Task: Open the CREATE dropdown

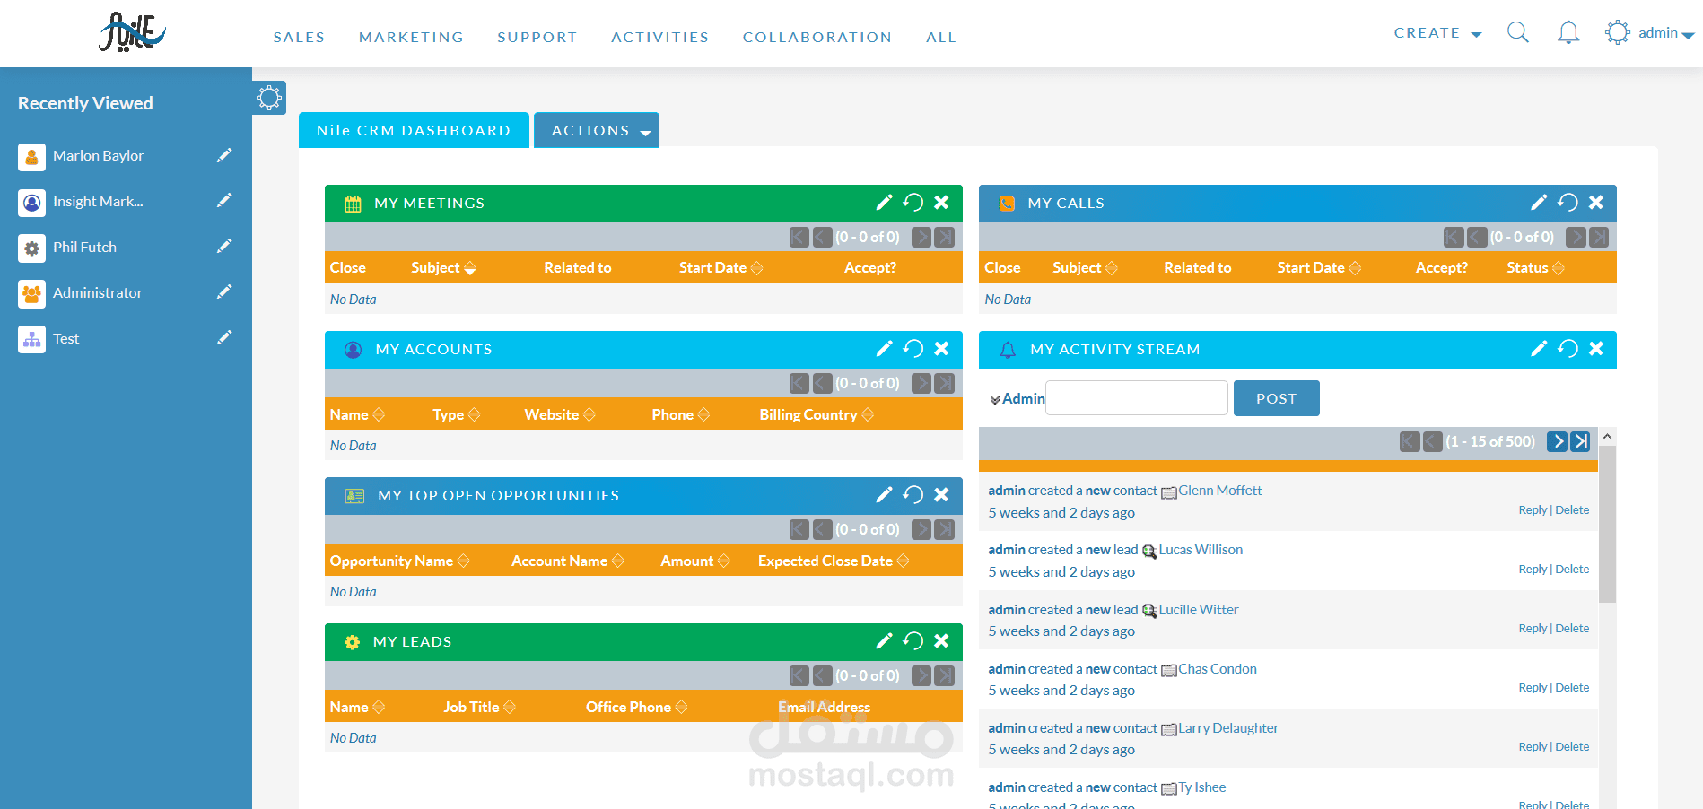Action: click(x=1437, y=33)
